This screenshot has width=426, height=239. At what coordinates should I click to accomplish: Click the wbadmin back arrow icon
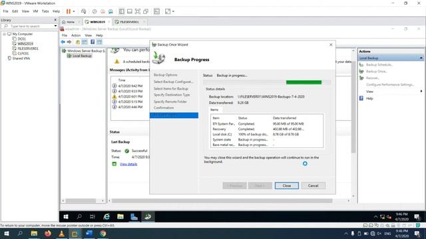pos(63,42)
